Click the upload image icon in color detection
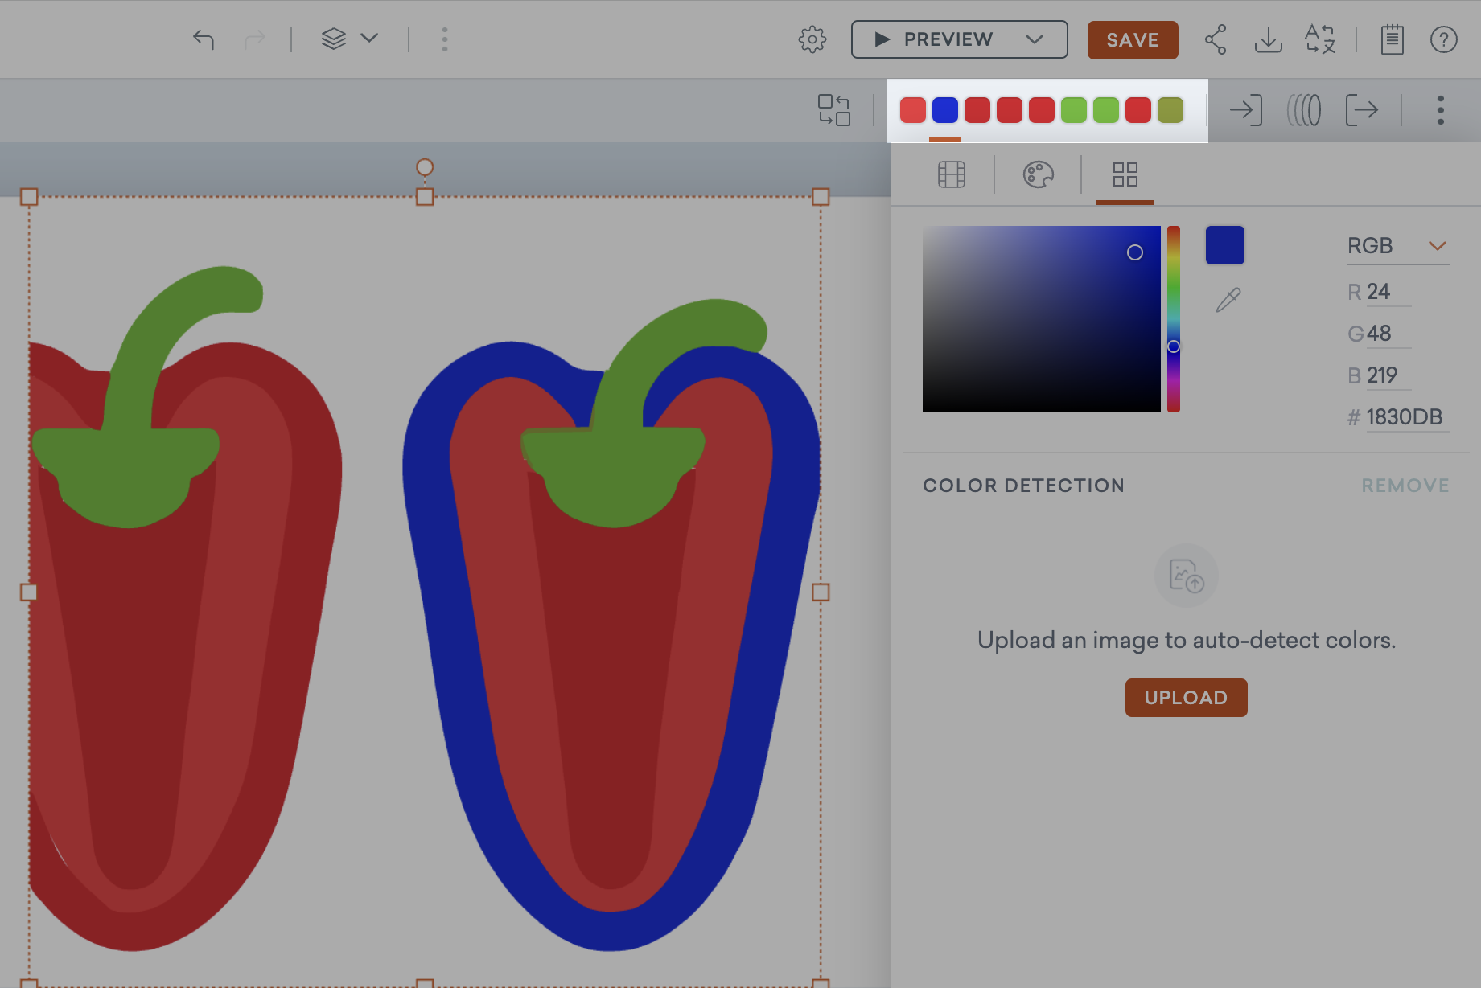The image size is (1481, 988). 1186,576
